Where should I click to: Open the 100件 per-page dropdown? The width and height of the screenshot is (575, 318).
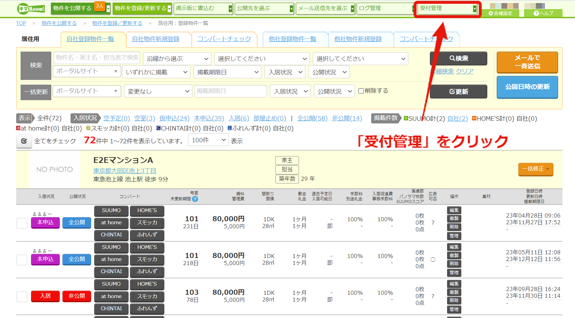[209, 140]
